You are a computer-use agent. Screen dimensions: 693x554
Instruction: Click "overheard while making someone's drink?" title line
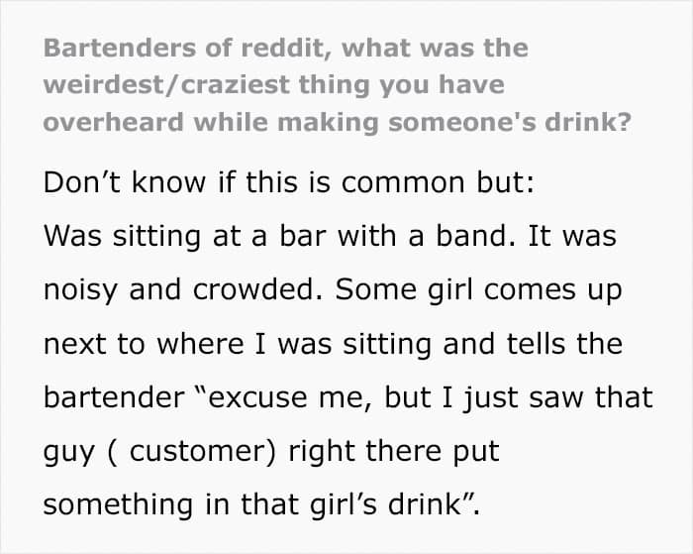339,121
